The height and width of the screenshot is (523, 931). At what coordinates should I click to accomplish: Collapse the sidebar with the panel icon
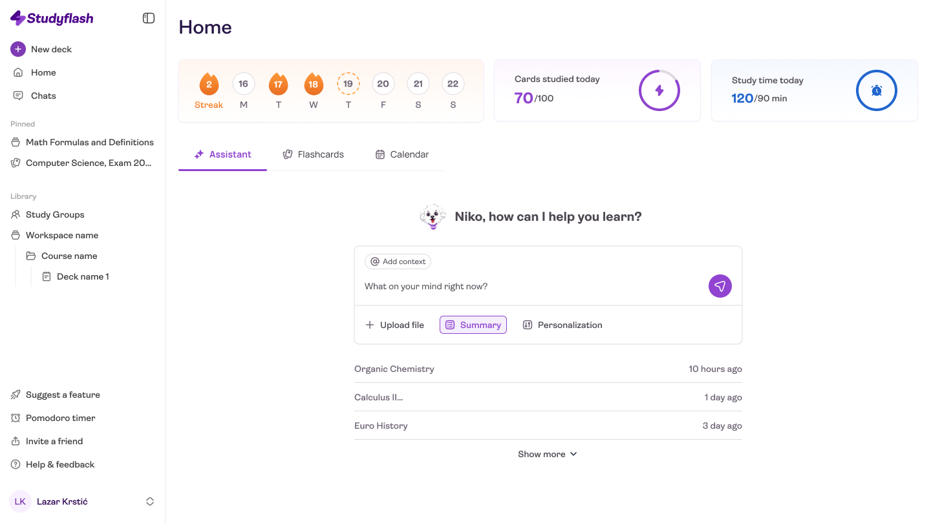tap(149, 18)
